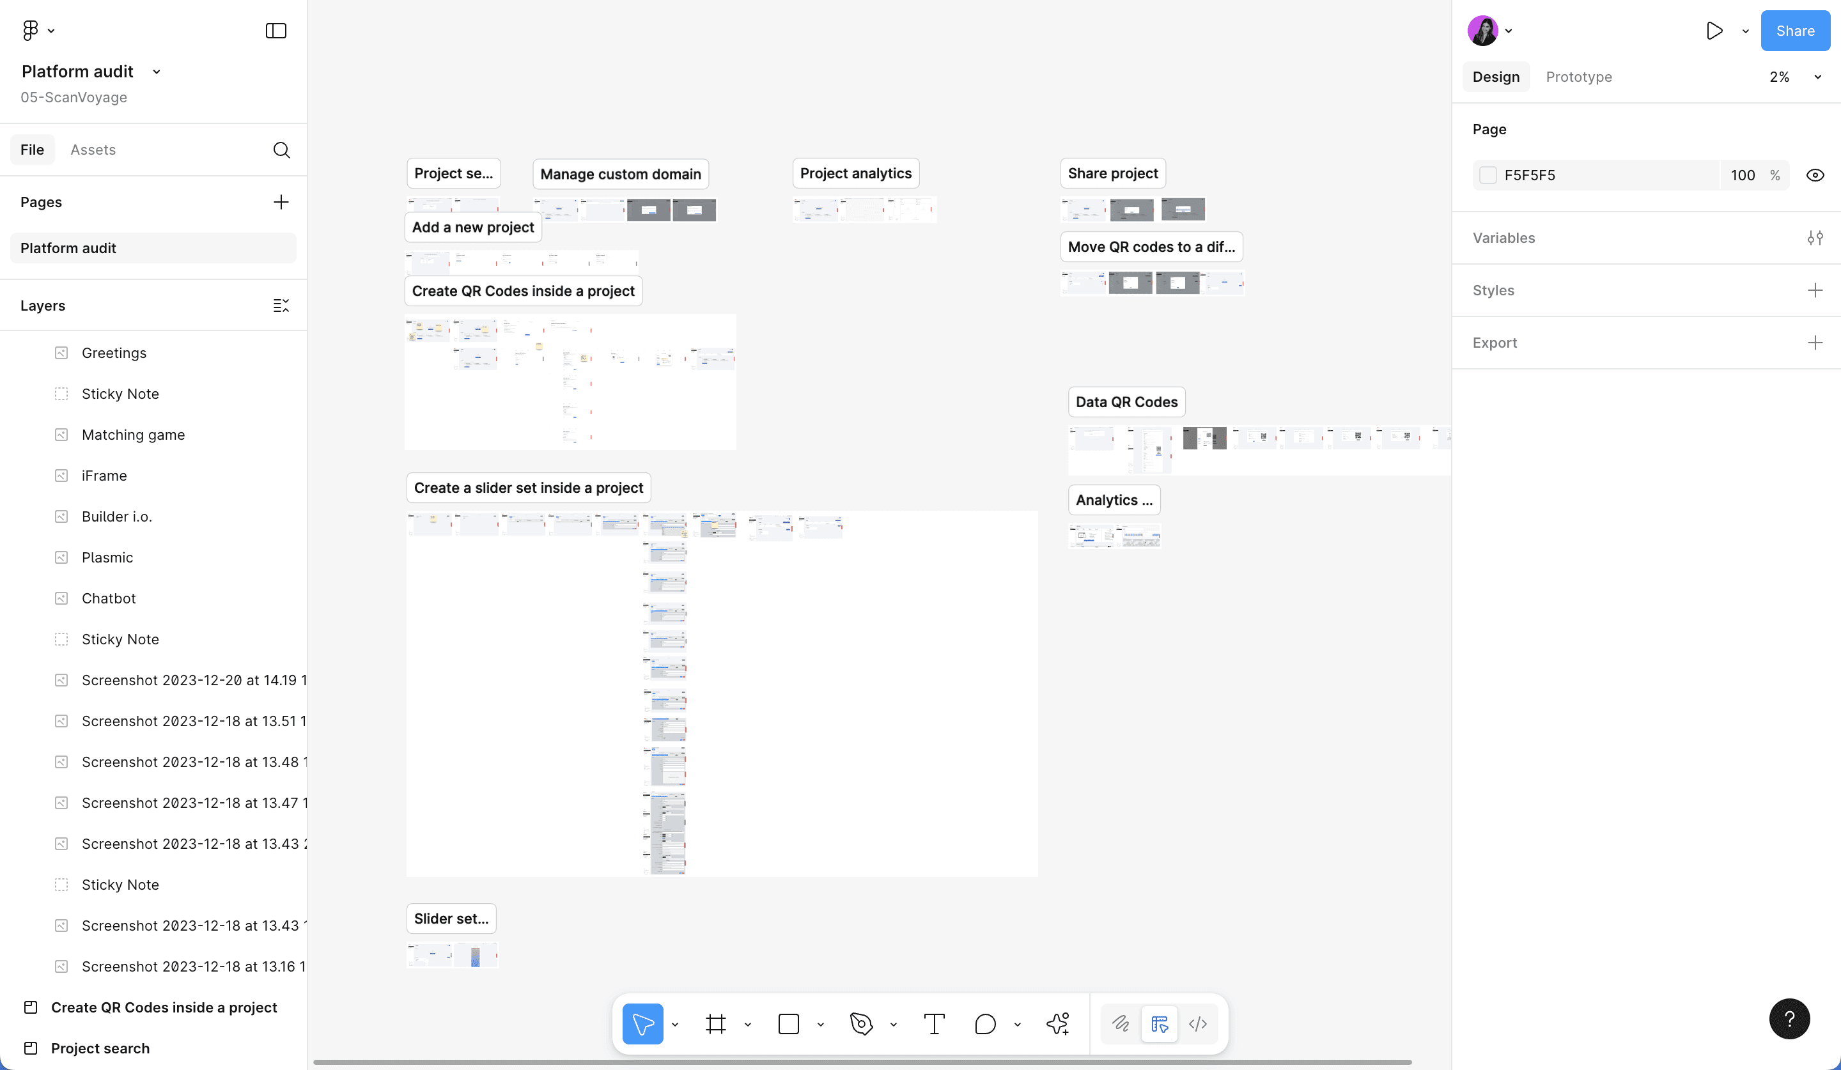Switch to the Prototype tab
Screen dimensions: 1841x1070
coord(1578,77)
